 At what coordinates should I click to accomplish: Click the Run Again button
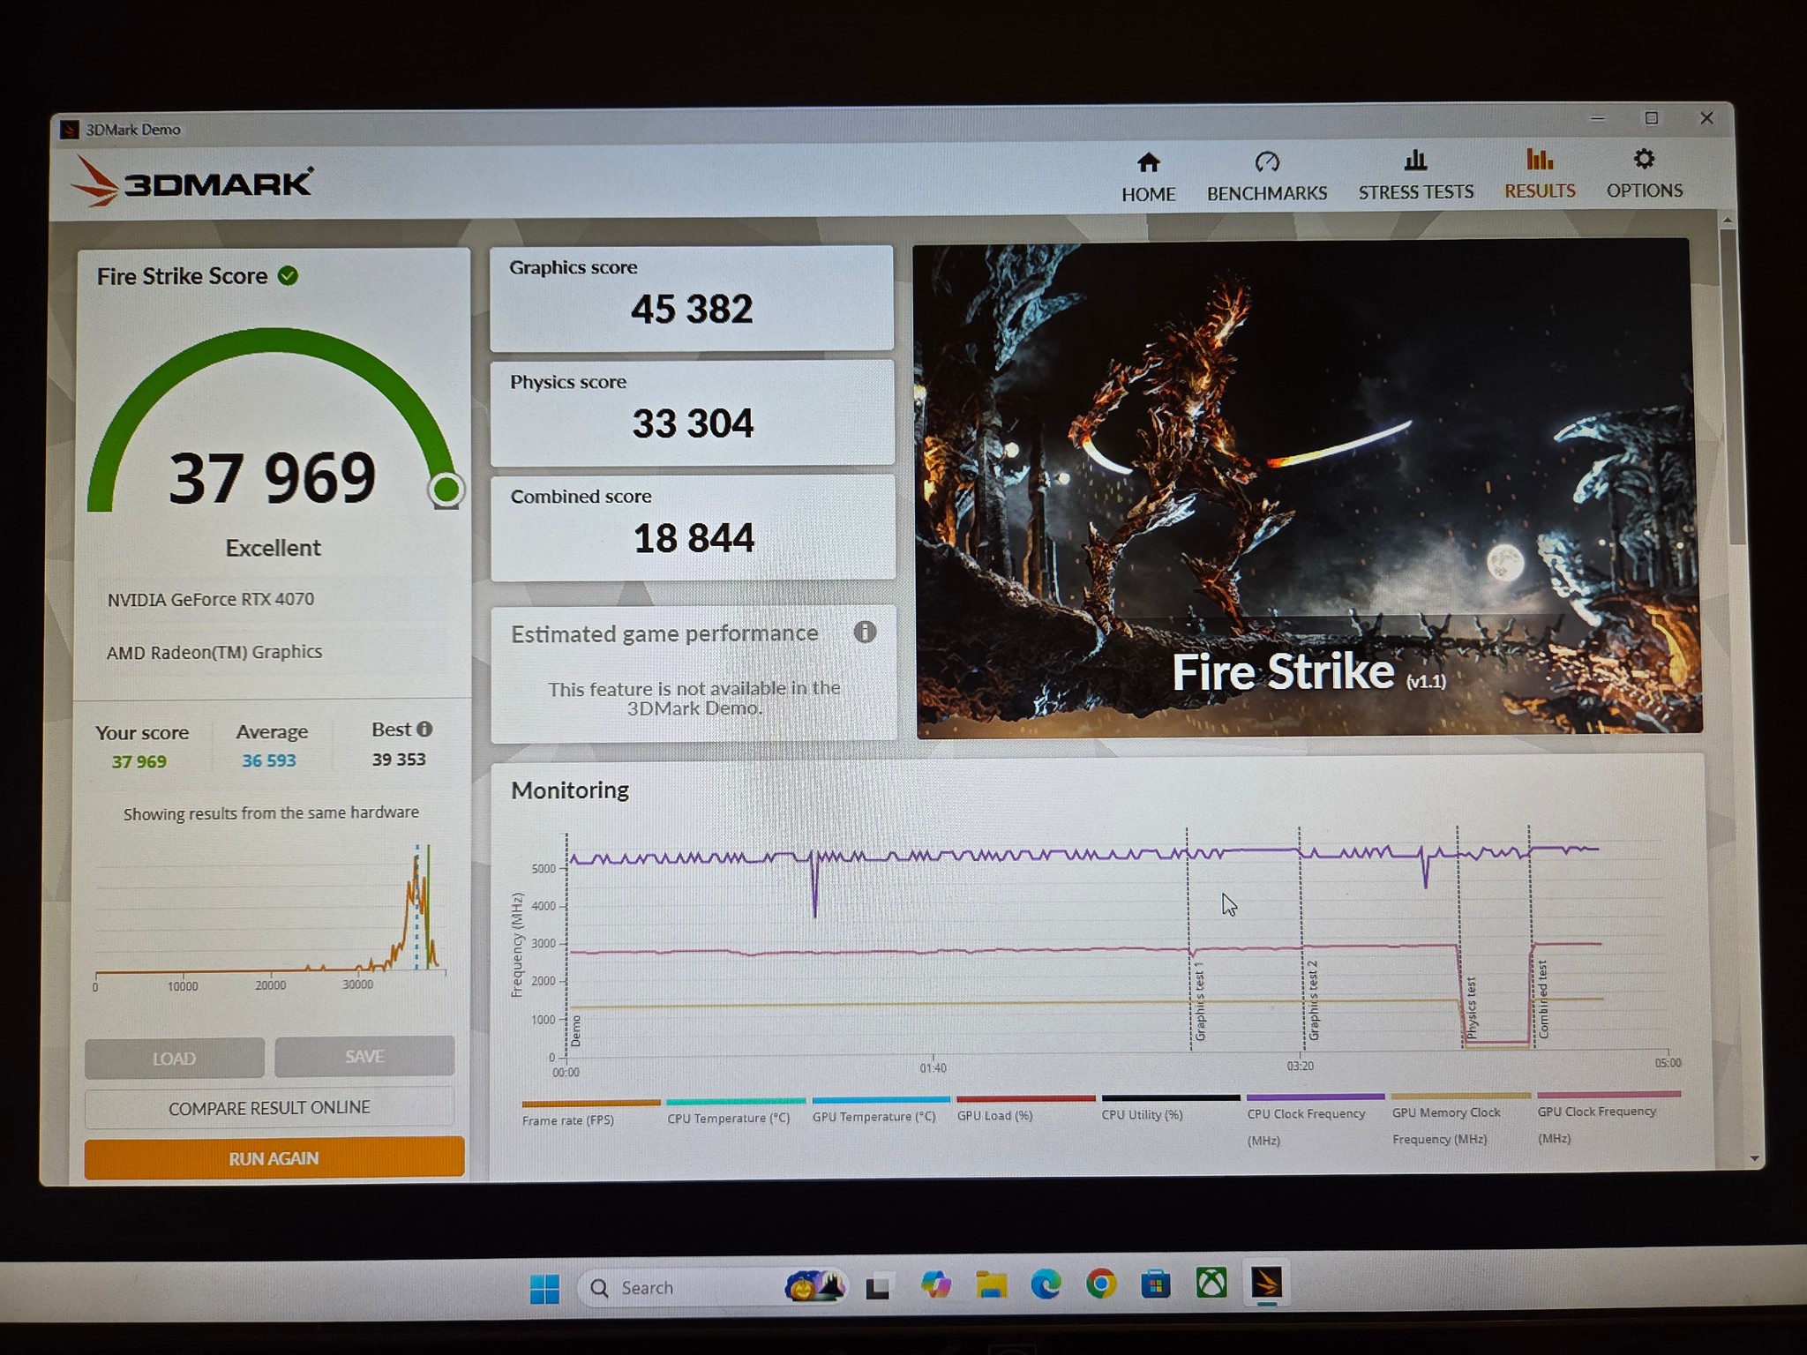pyautogui.click(x=274, y=1157)
